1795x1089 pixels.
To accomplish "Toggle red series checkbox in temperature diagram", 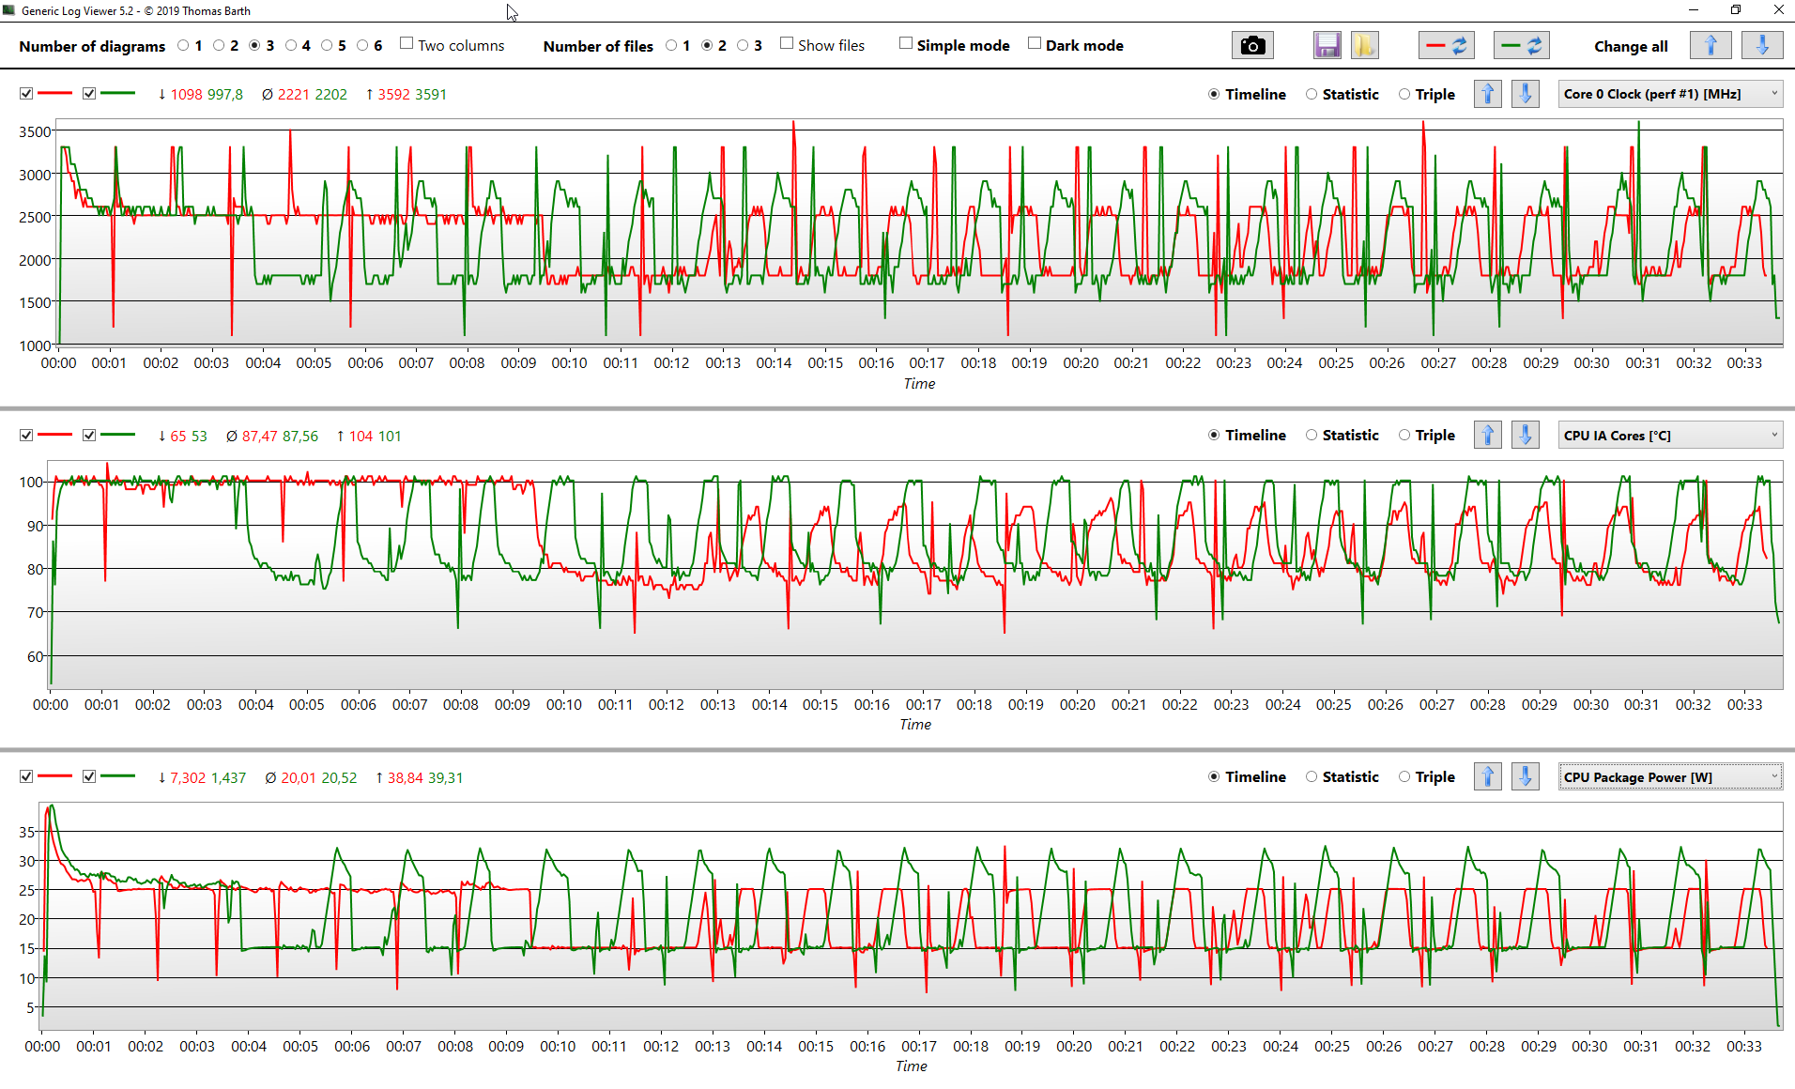I will click(x=26, y=436).
